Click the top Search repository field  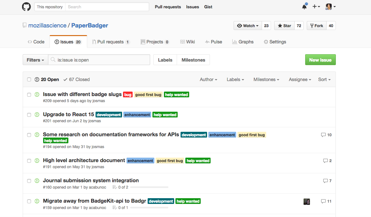click(x=107, y=7)
